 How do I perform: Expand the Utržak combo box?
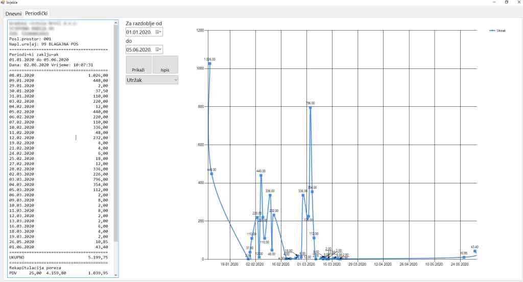coord(175,80)
